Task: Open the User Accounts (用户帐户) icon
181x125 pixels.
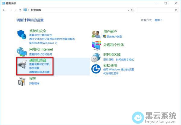Action: (96, 34)
